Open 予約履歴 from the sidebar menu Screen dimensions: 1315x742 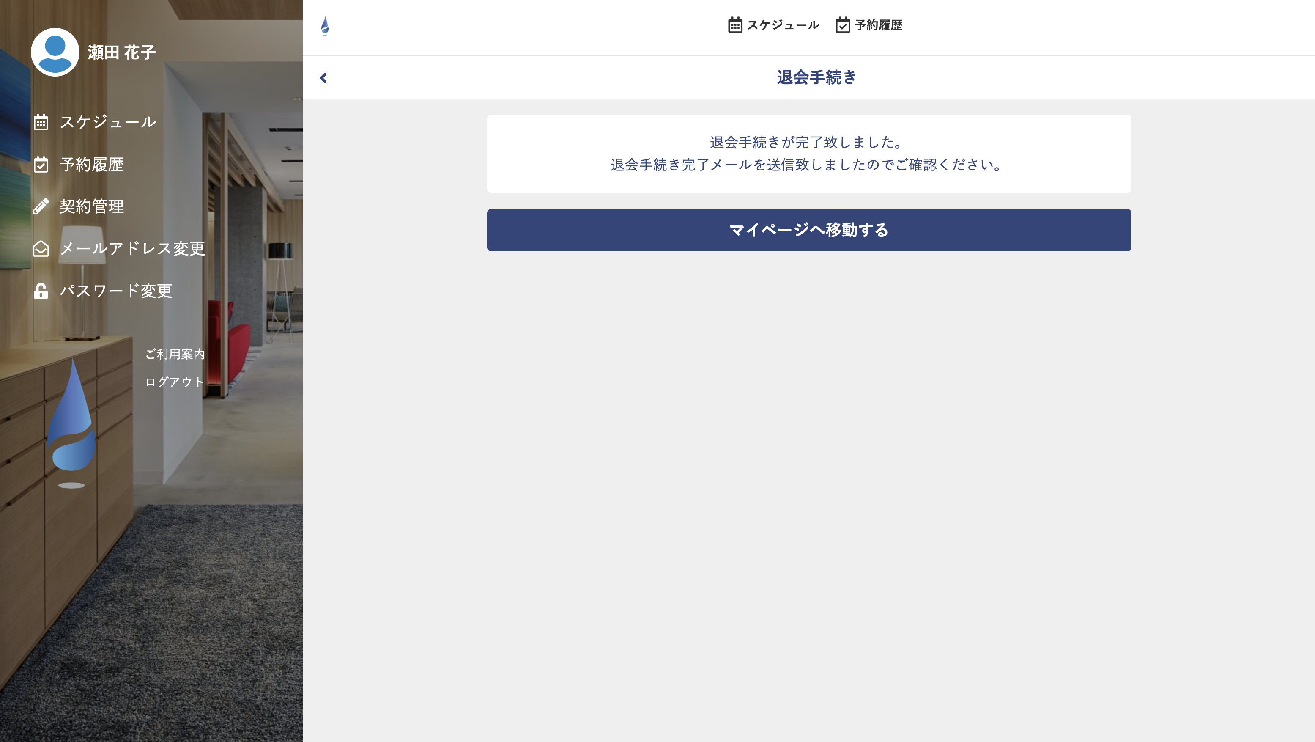92,165
